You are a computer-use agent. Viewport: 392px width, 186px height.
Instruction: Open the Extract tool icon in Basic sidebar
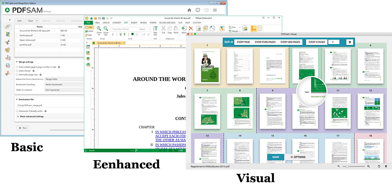coord(7,73)
